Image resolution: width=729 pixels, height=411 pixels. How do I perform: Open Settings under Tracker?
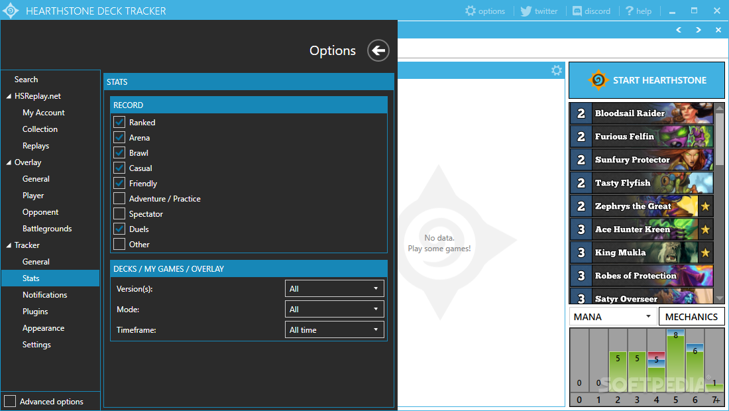36,345
